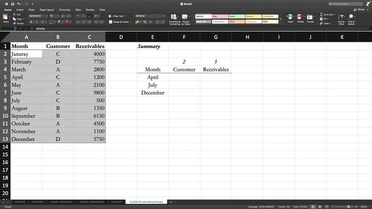The width and height of the screenshot is (372, 209).
Task: Select cell containing December in Summary
Action: coord(152,93)
